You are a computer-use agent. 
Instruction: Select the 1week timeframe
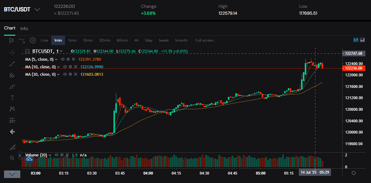pos(164,40)
